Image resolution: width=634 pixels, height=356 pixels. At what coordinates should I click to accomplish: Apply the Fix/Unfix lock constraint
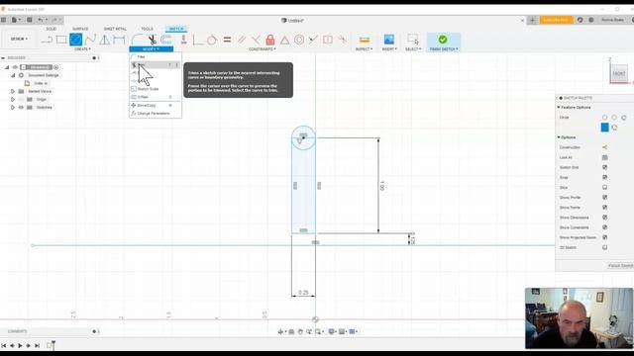coord(270,40)
